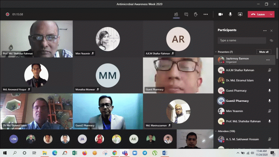Click Prof. Md. Shahidur Rahman's PR avatar in list

221,121
